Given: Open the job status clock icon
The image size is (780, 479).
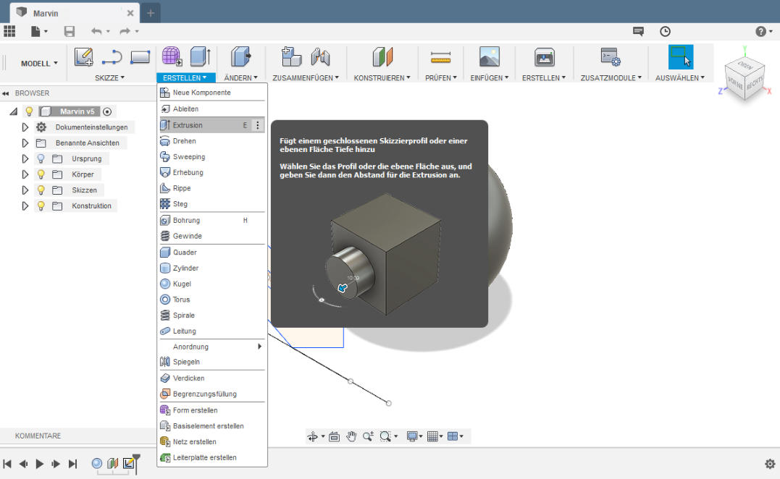Looking at the screenshot, I should tap(665, 32).
